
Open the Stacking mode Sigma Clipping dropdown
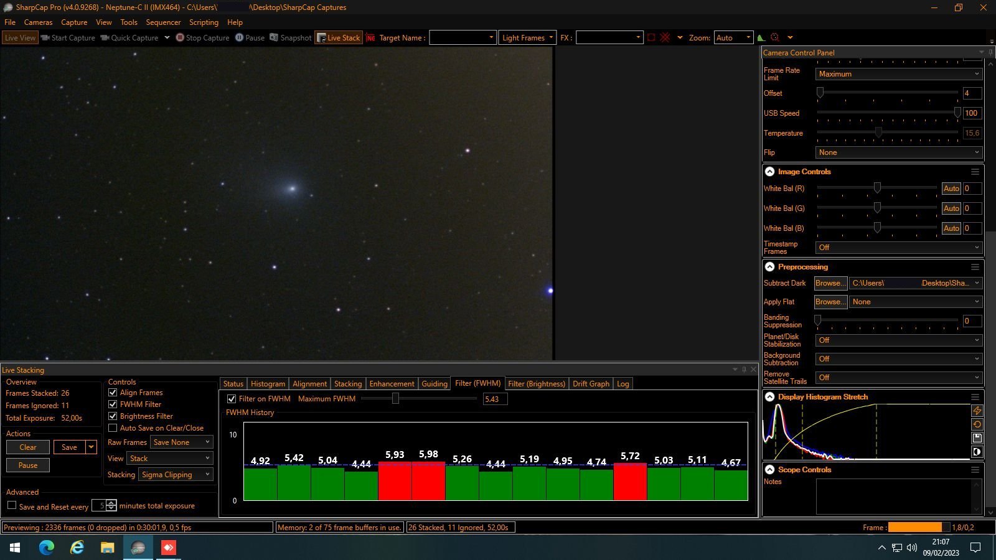[x=176, y=475]
